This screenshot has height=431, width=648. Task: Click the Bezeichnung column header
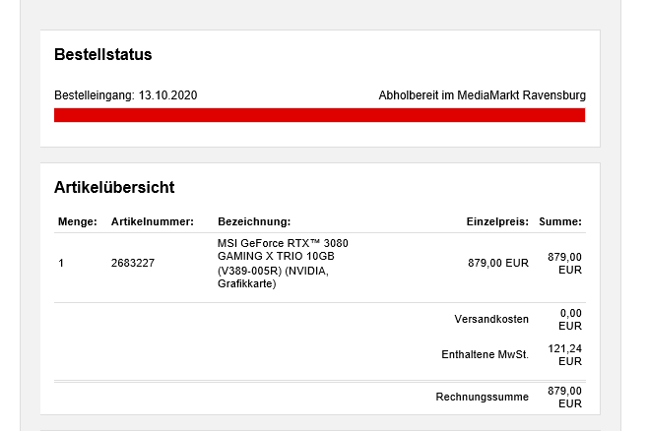point(254,221)
